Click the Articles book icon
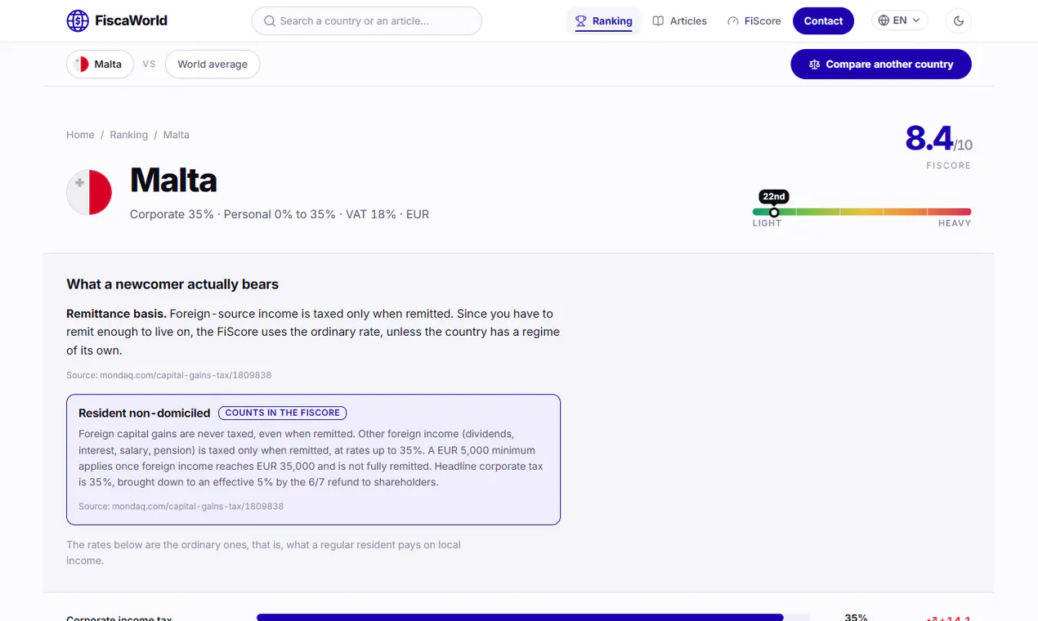 point(658,21)
